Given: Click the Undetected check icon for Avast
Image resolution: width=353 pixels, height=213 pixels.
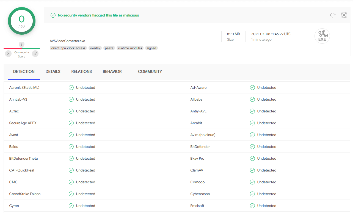Looking at the screenshot, I should [71, 135].
